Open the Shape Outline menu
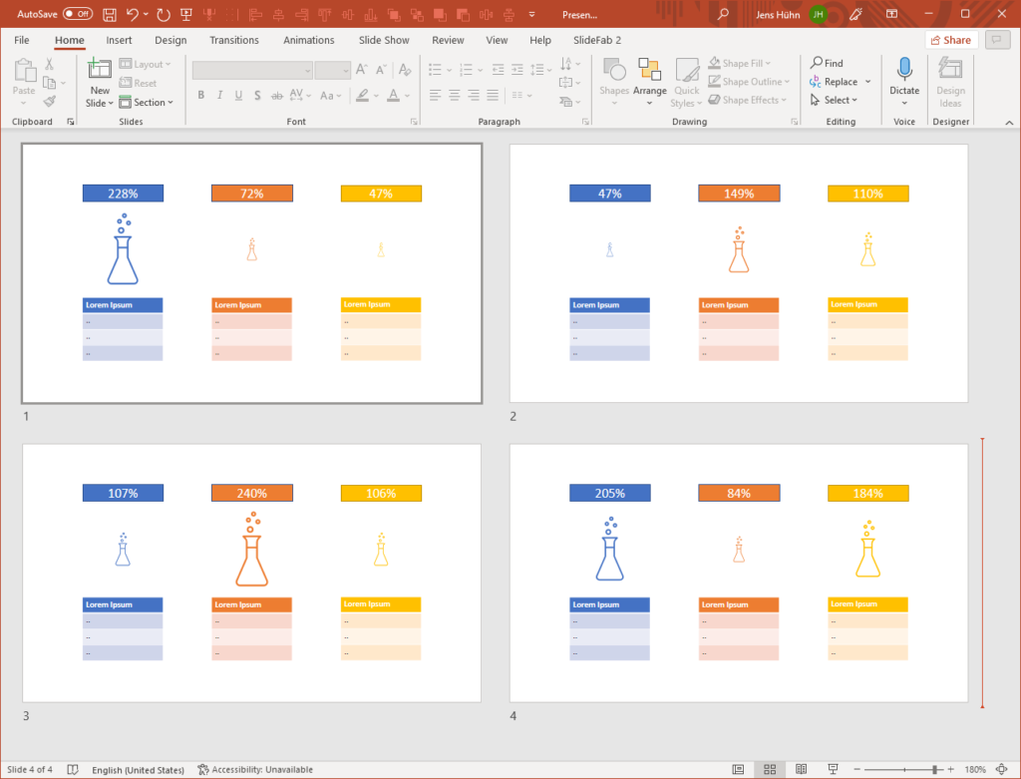1021x779 pixels. tap(749, 82)
